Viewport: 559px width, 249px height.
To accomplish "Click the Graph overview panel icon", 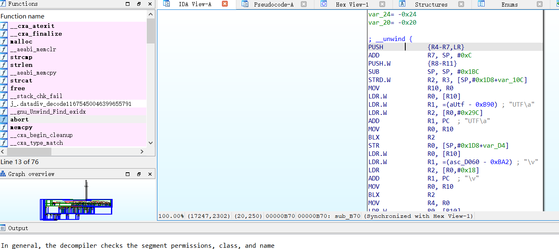I will (3, 174).
